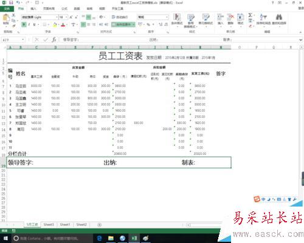Screen dimensions: 304x243
Task: Switch to the Page Layout ribbon tab
Action: pyautogui.click(x=49, y=9)
